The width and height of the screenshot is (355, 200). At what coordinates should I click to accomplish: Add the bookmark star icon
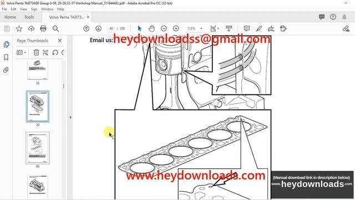tap(19, 28)
